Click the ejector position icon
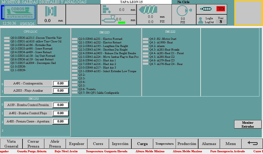This screenshot has height=154, width=263. 106,9
